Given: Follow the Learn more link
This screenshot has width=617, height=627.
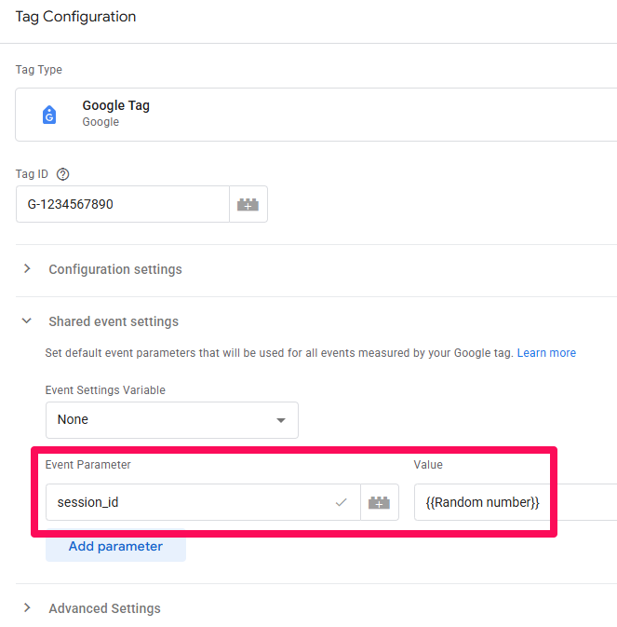Looking at the screenshot, I should [x=546, y=353].
